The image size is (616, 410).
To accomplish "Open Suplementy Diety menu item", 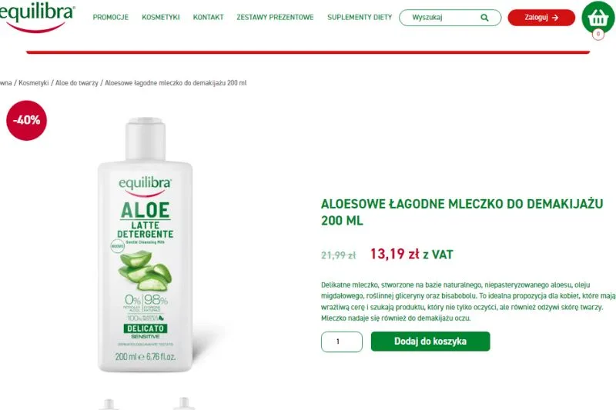I will 360,17.
